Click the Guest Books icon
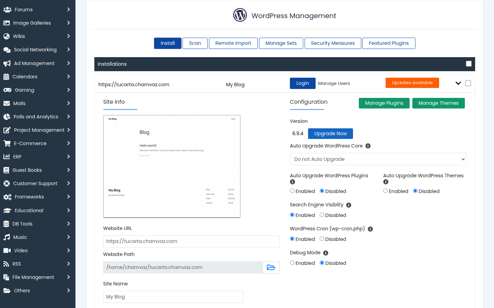The image size is (494, 308). 6,170
